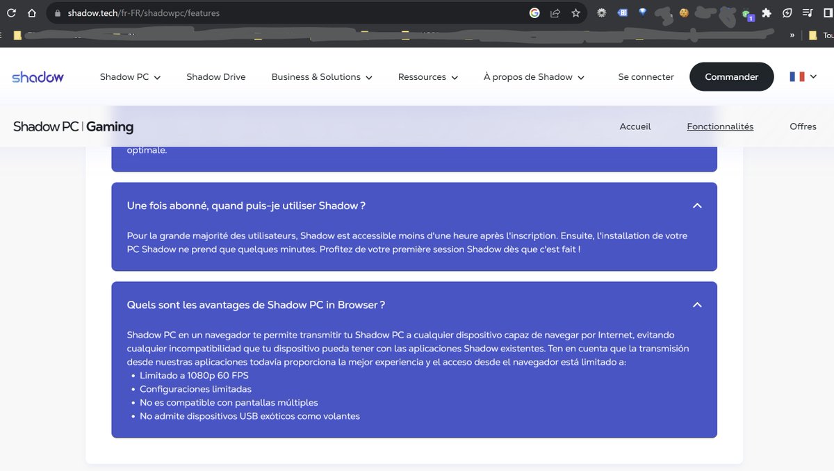Image resolution: width=834 pixels, height=471 pixels.
Task: Bookmark this page with the star icon
Action: click(575, 13)
